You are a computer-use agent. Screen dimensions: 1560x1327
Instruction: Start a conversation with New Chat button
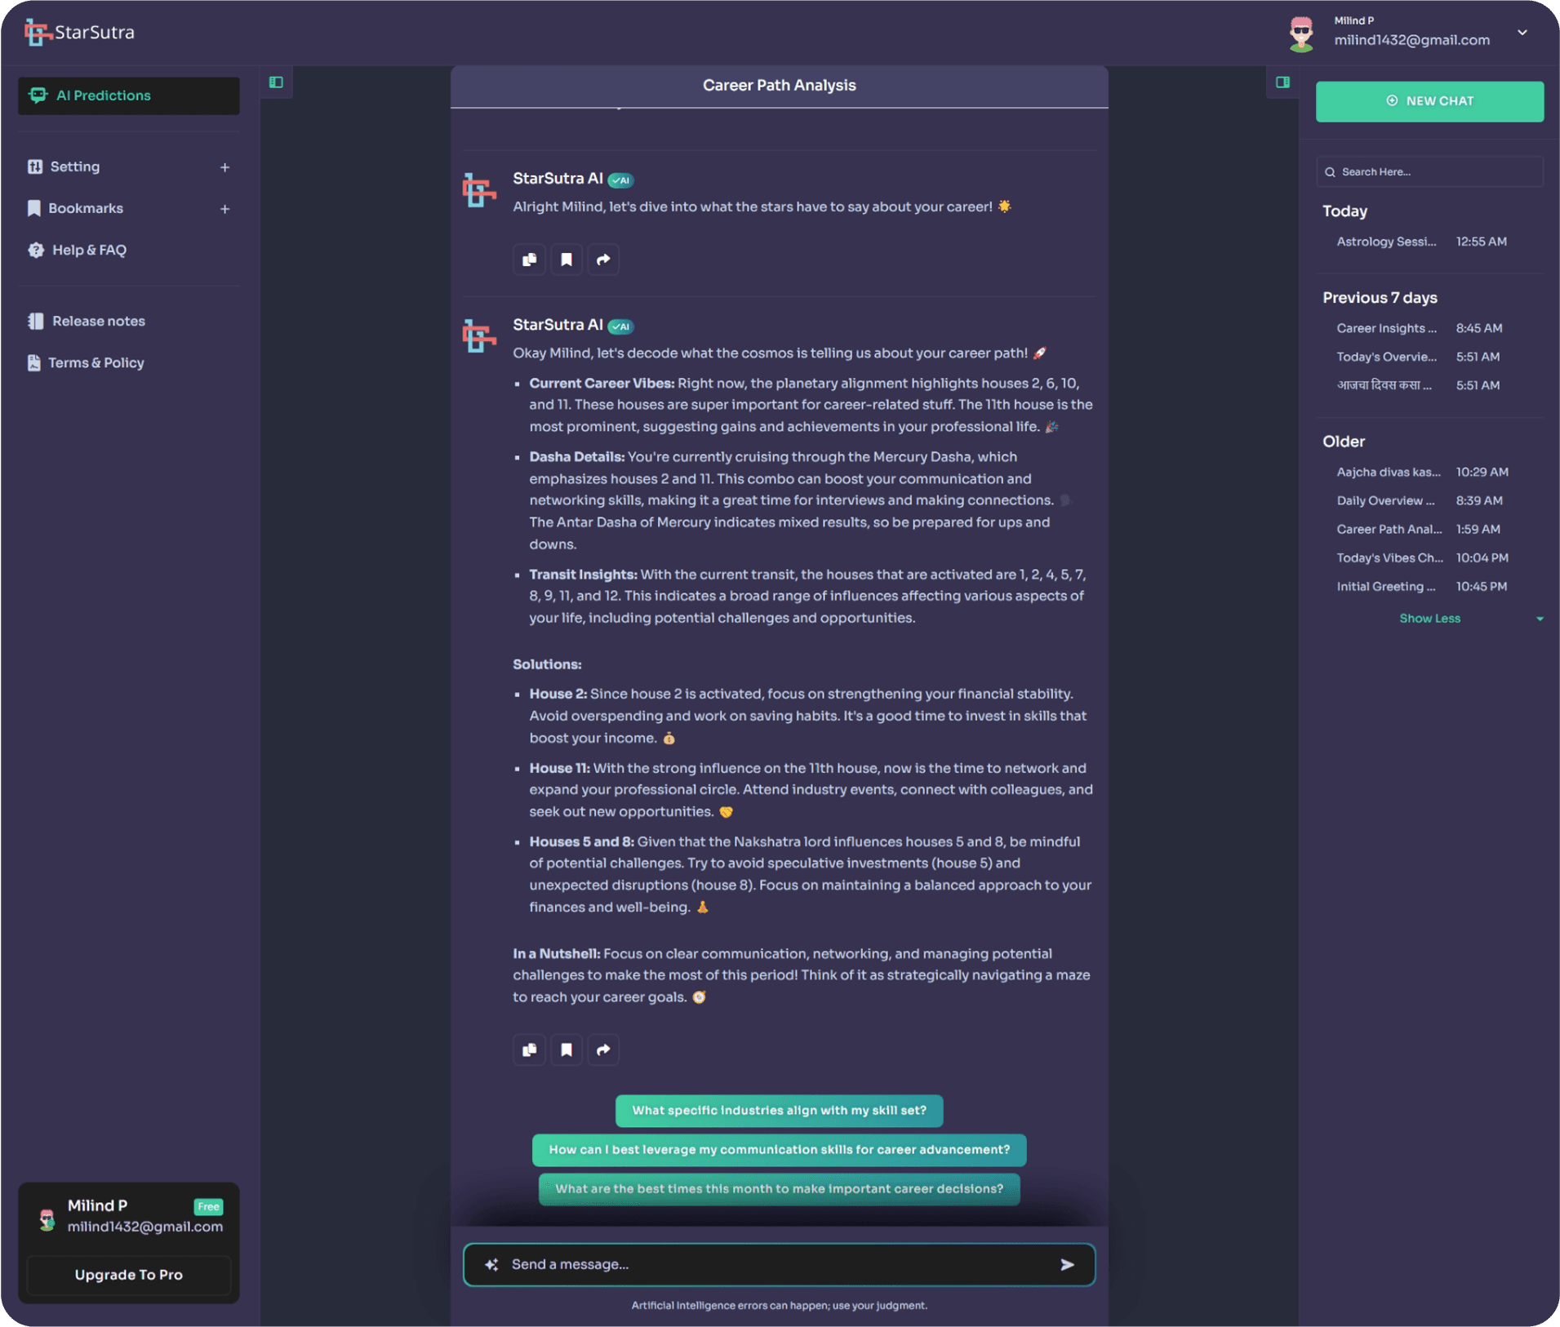[1429, 101]
